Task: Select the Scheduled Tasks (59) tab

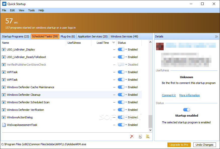Action: (45, 36)
